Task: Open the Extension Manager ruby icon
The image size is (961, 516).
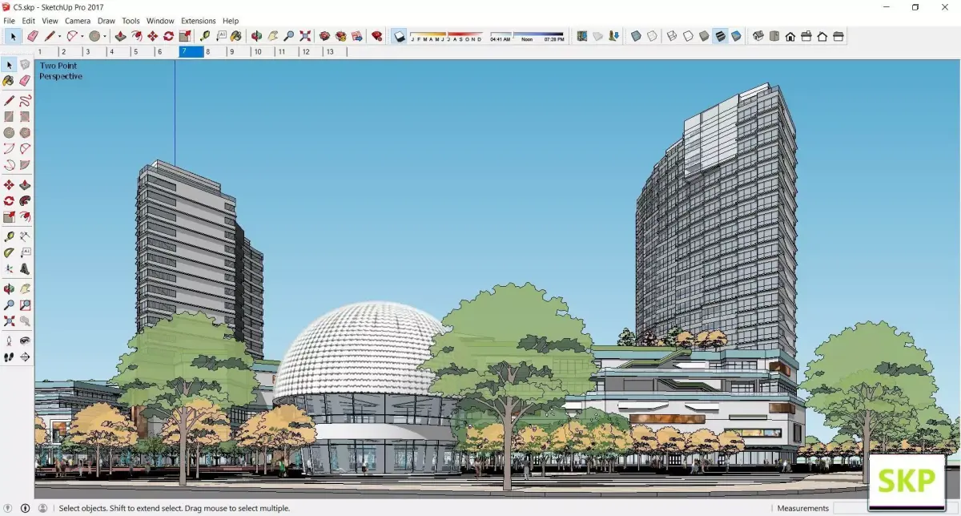Action: point(376,36)
